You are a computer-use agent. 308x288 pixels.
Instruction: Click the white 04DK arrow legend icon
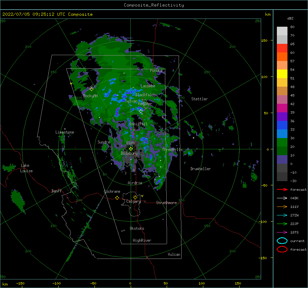tap(282, 198)
